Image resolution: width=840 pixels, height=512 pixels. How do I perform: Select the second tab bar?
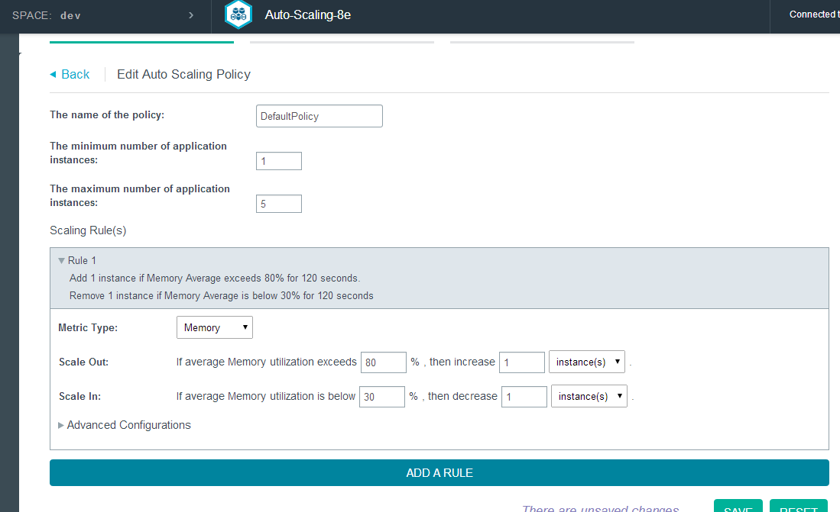(x=342, y=42)
